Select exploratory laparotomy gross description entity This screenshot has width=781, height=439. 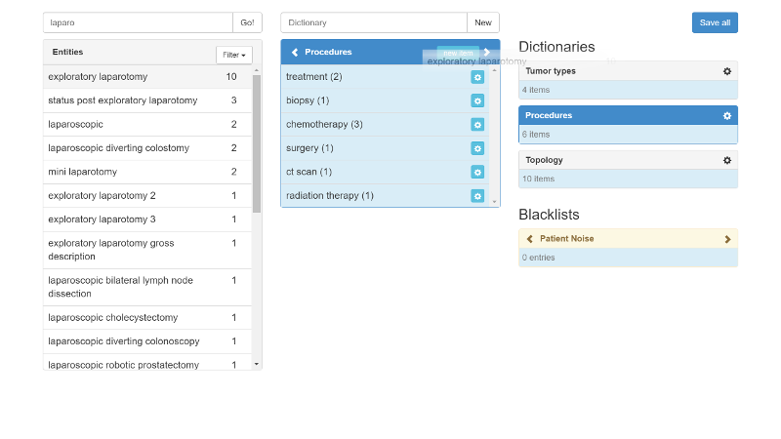[147, 250]
